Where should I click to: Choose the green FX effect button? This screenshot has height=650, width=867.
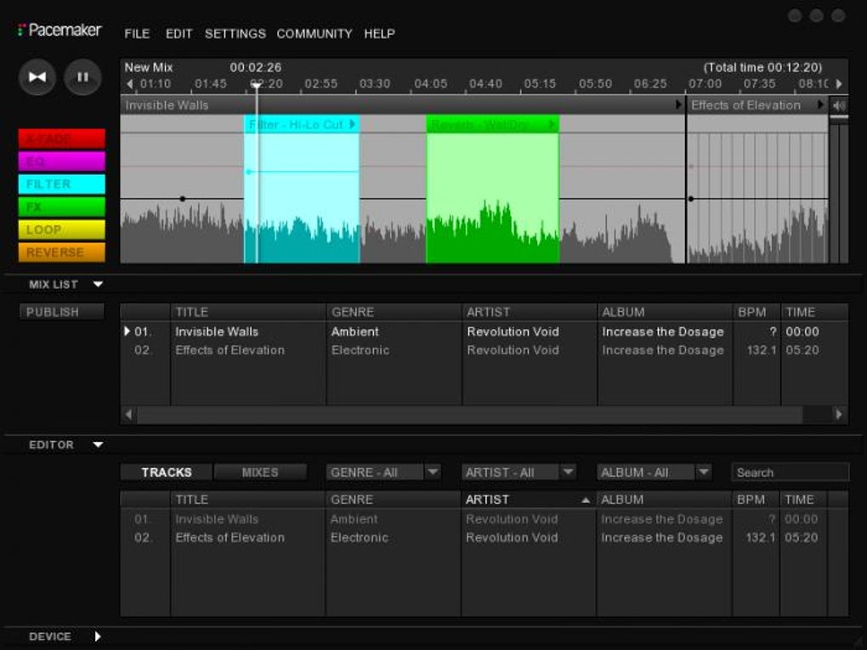click(x=61, y=206)
